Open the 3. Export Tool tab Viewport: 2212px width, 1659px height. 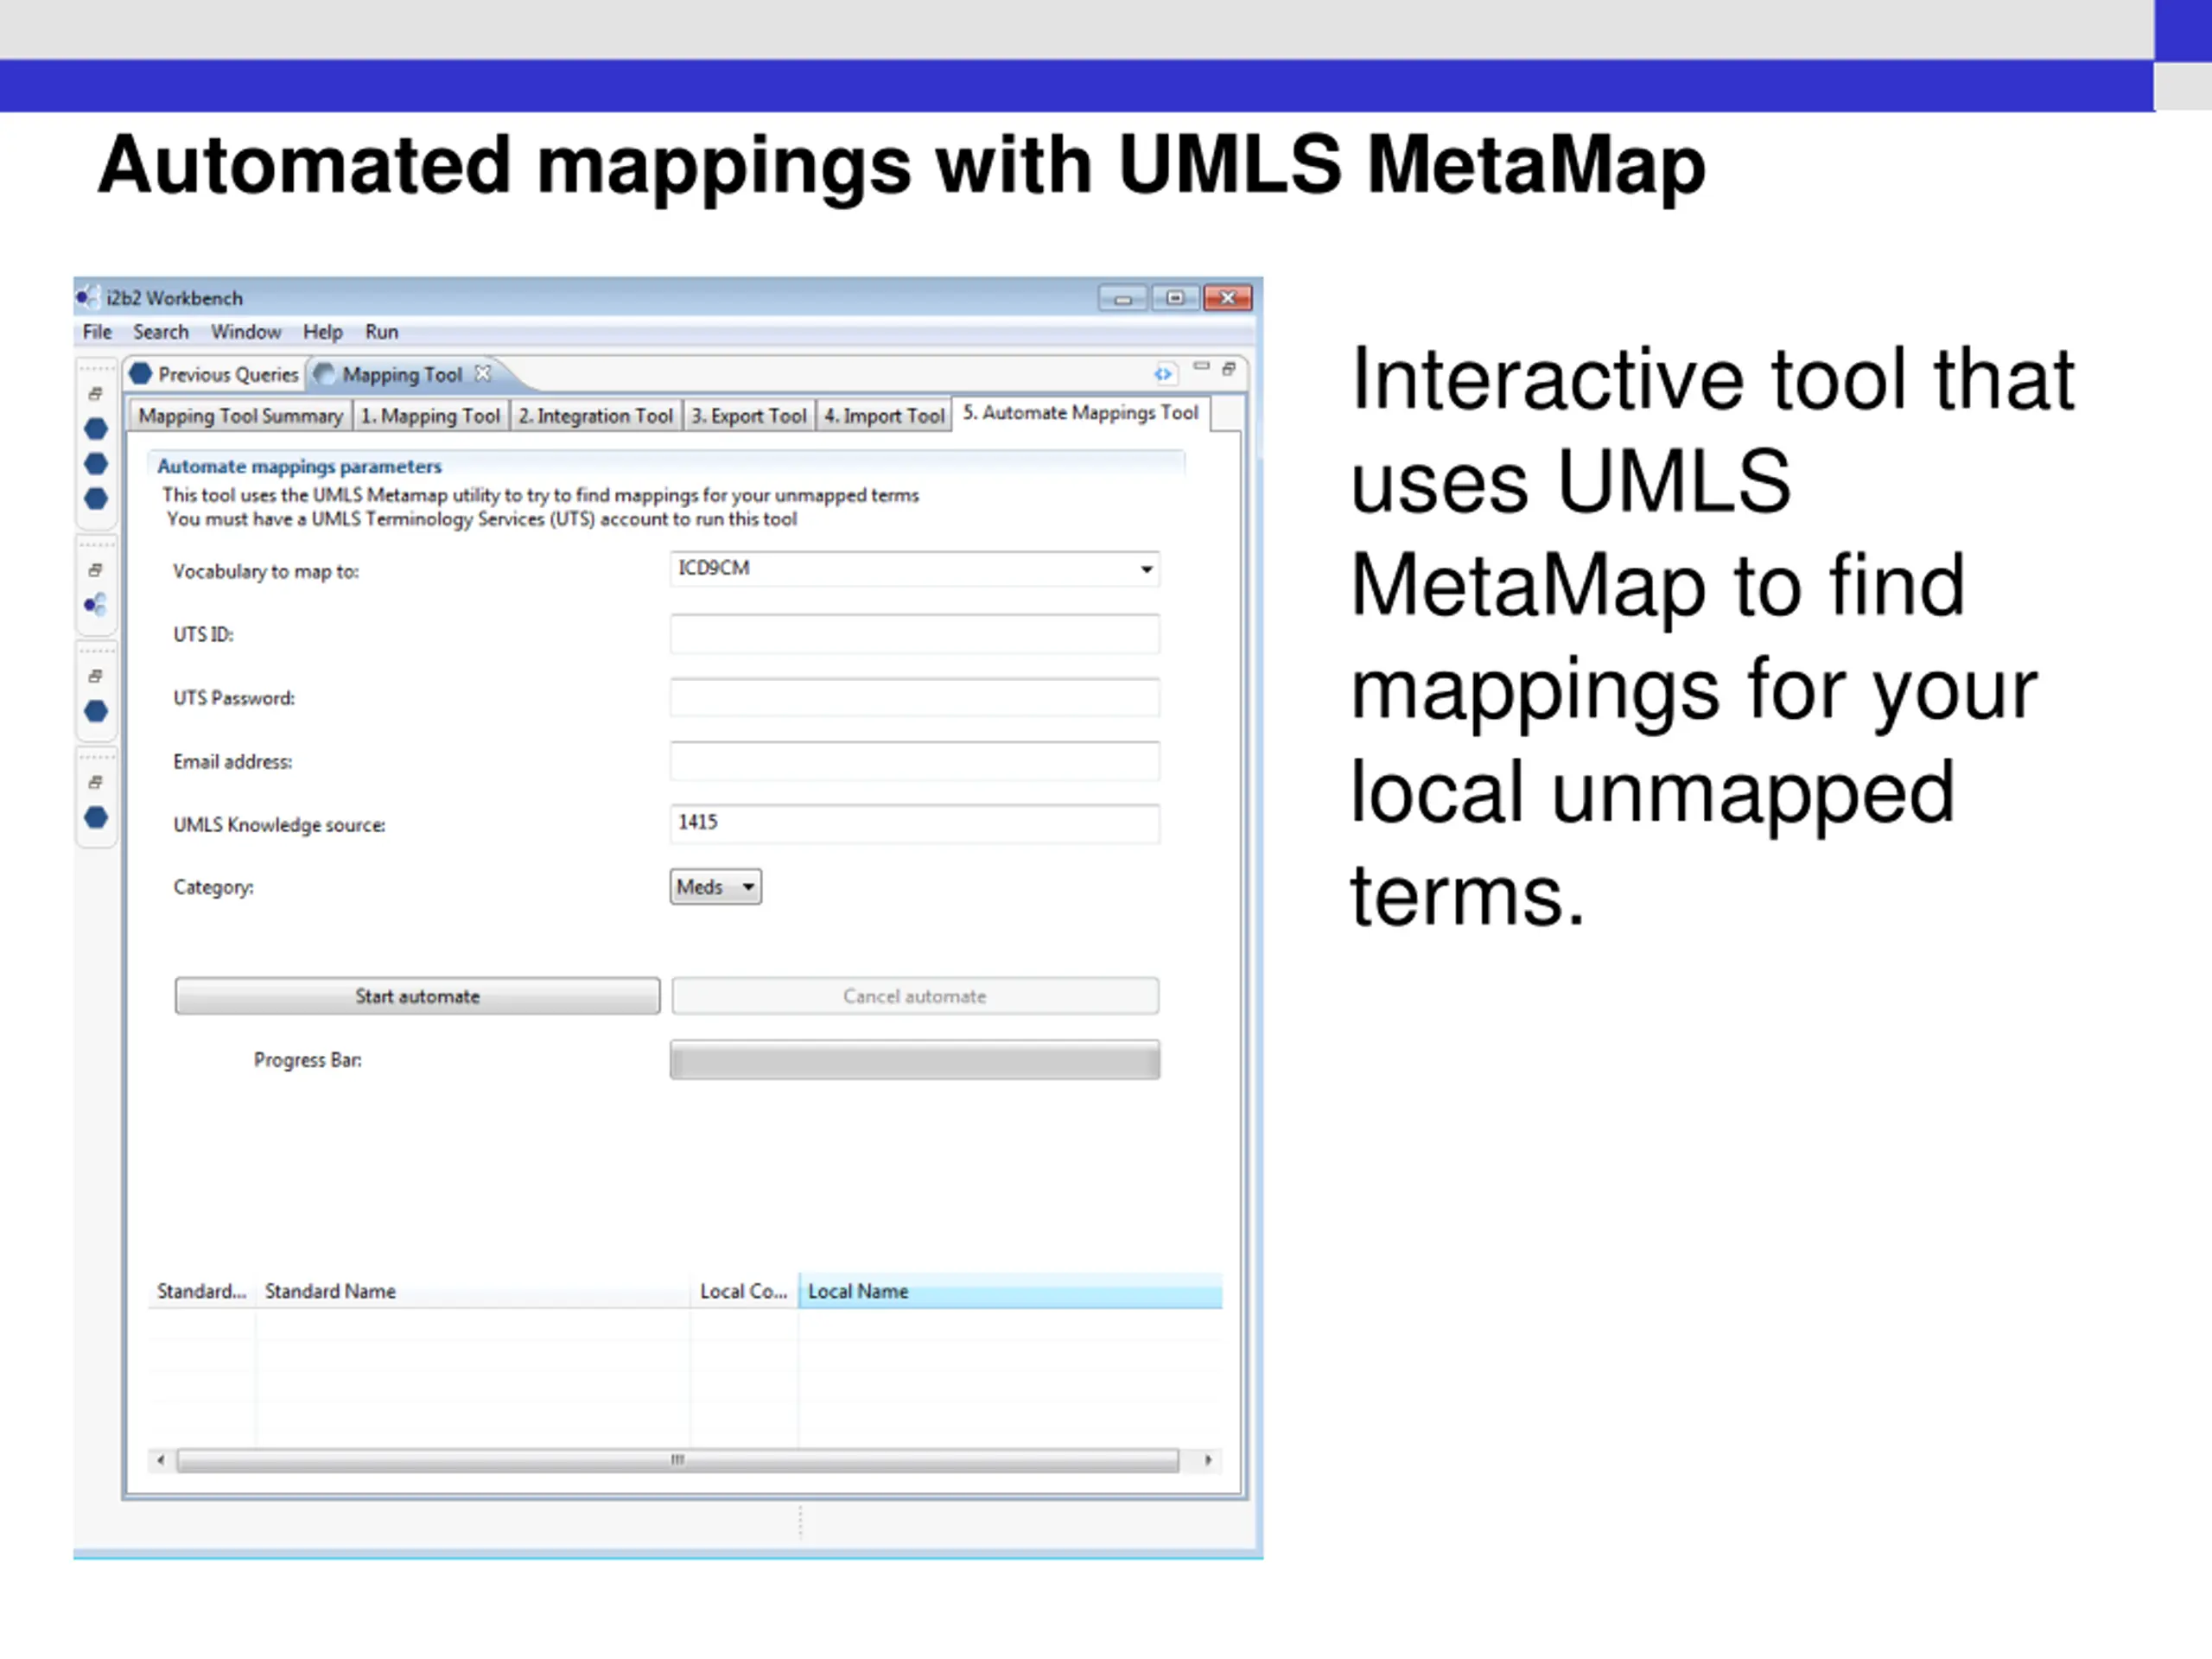pos(749,416)
